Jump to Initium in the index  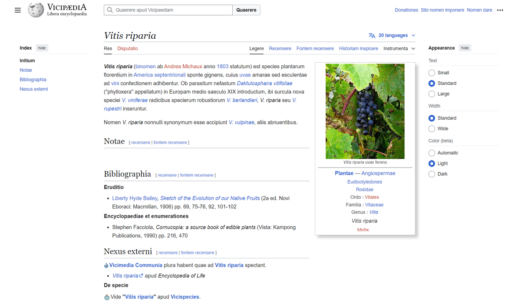[x=27, y=61]
